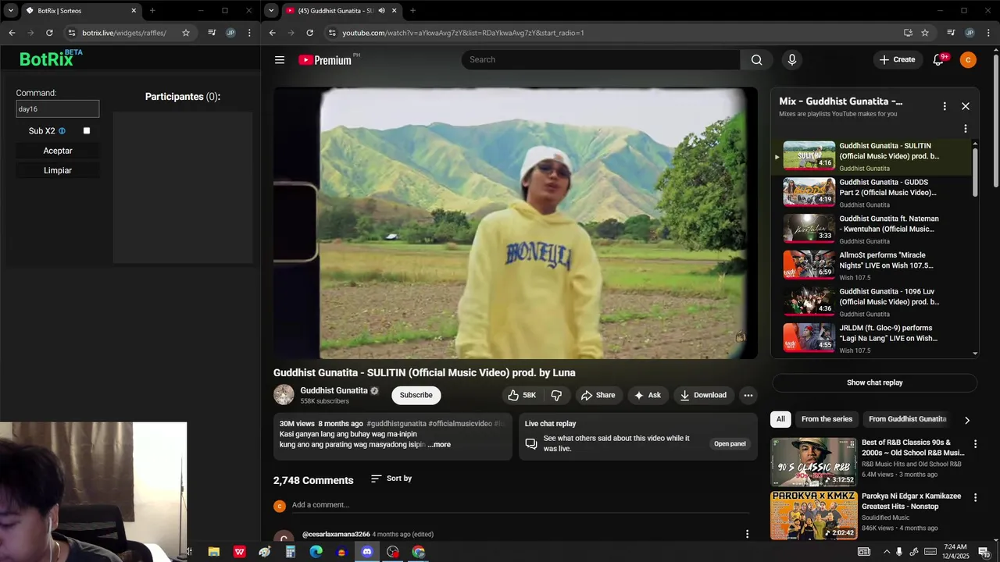The image size is (1000, 562).
Task: Select the All filter chip
Action: point(780,419)
